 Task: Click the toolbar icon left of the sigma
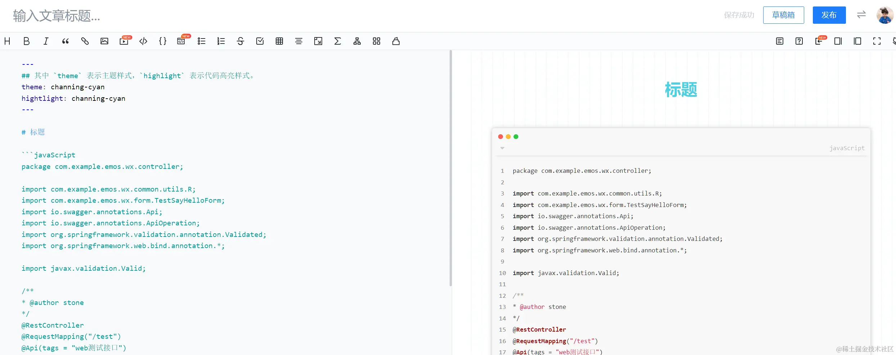(318, 41)
